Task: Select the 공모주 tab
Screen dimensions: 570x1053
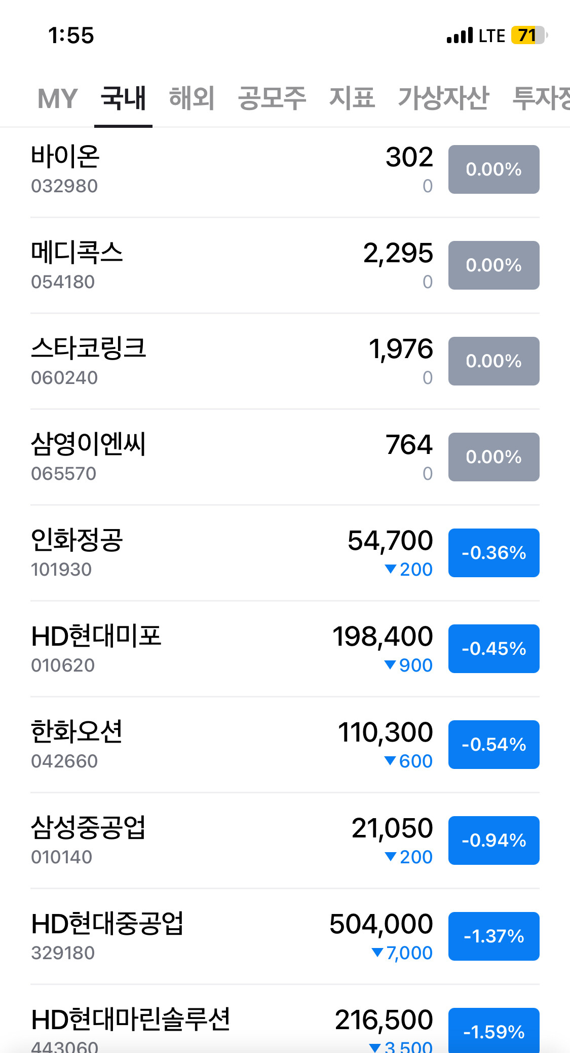Action: 272,98
